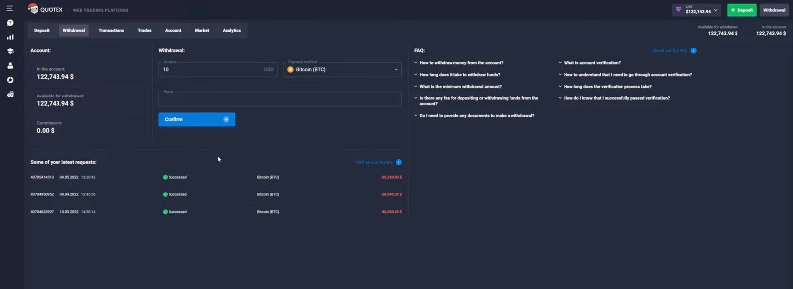Open the bottom sidebar chat icon
793x289 pixels.
10,94
